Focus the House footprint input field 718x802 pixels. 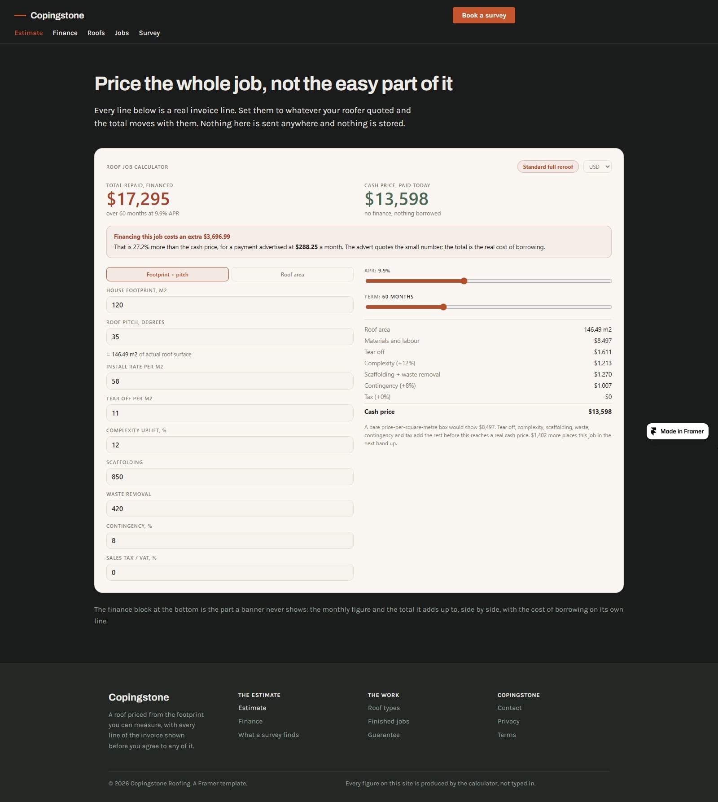[230, 305]
